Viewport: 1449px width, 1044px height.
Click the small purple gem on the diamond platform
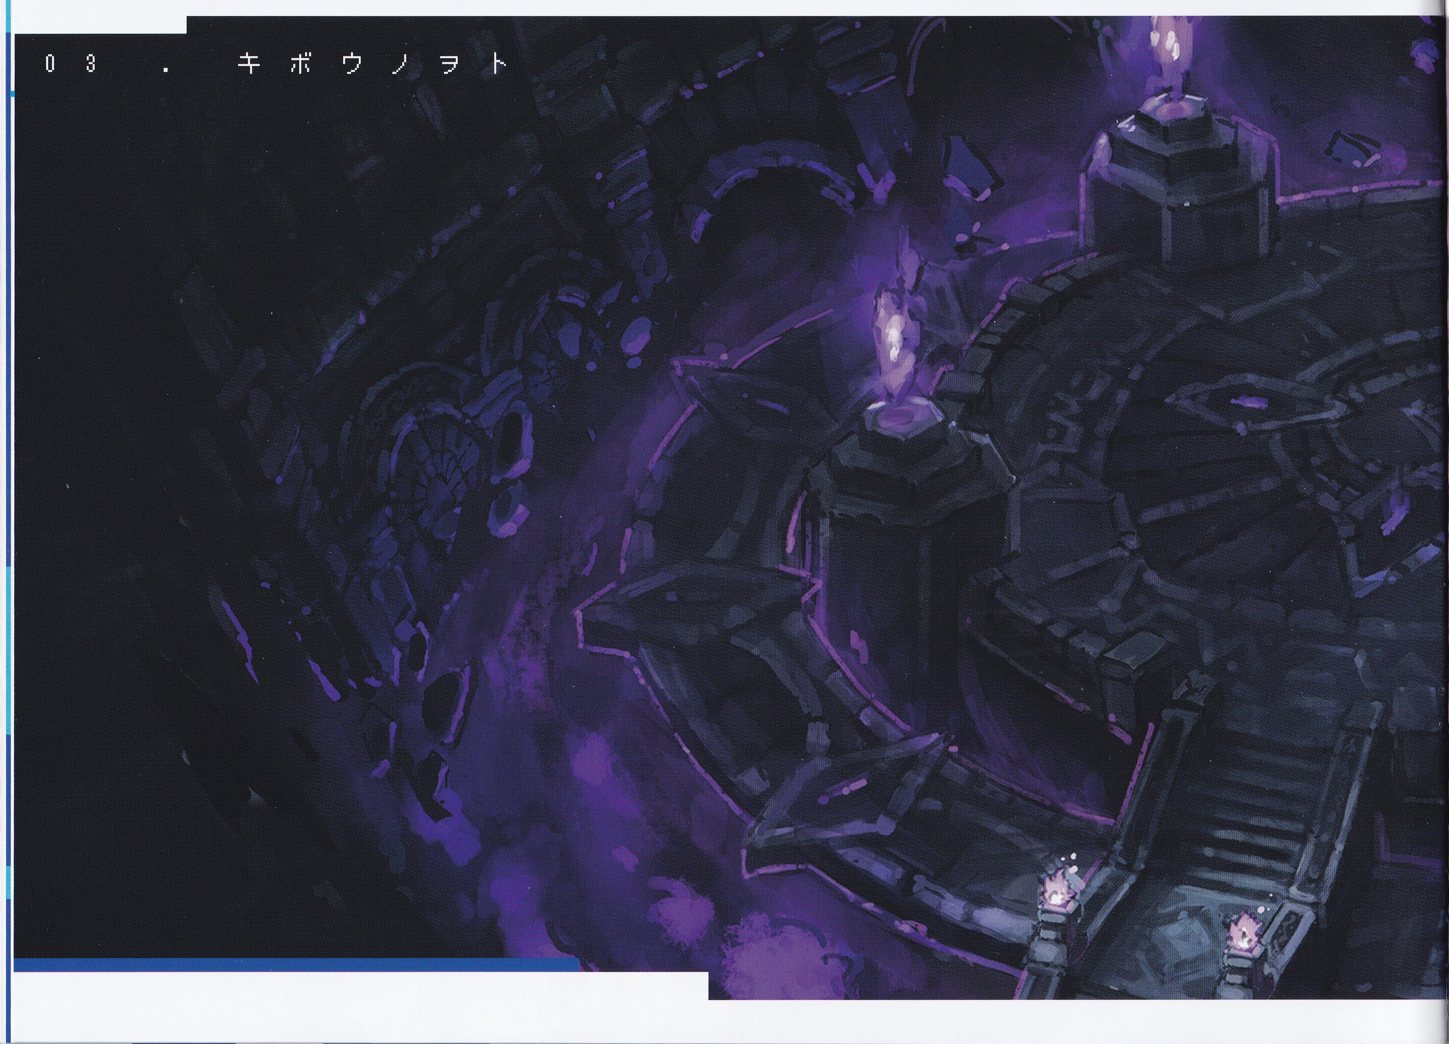coord(1249,402)
